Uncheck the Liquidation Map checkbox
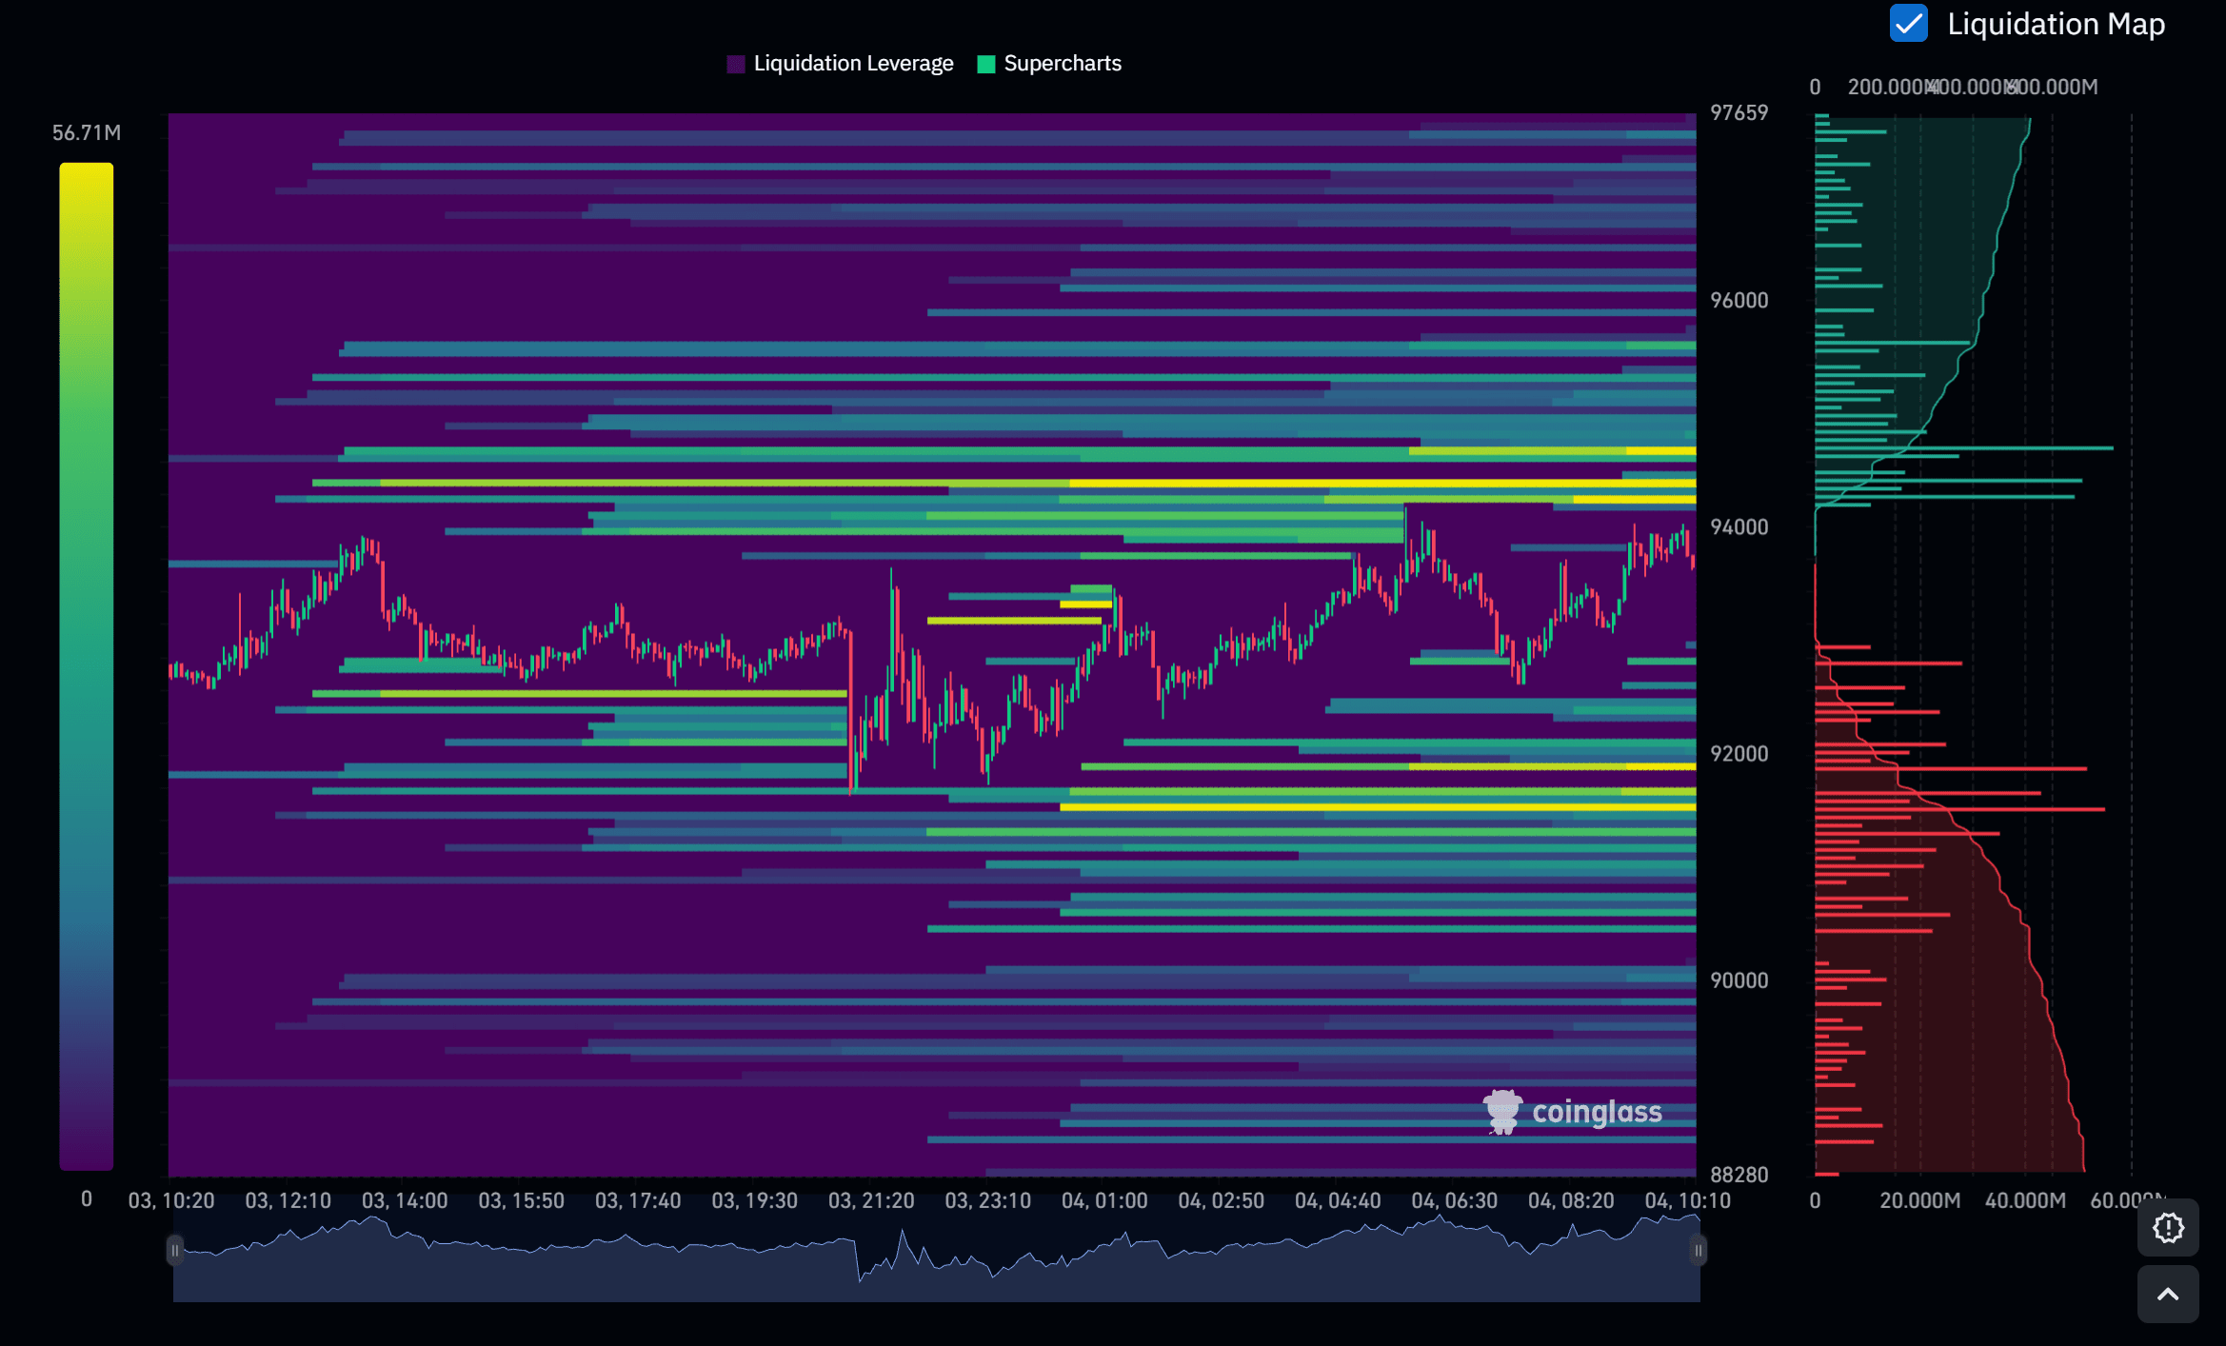The height and width of the screenshot is (1346, 2226). coord(1908,23)
